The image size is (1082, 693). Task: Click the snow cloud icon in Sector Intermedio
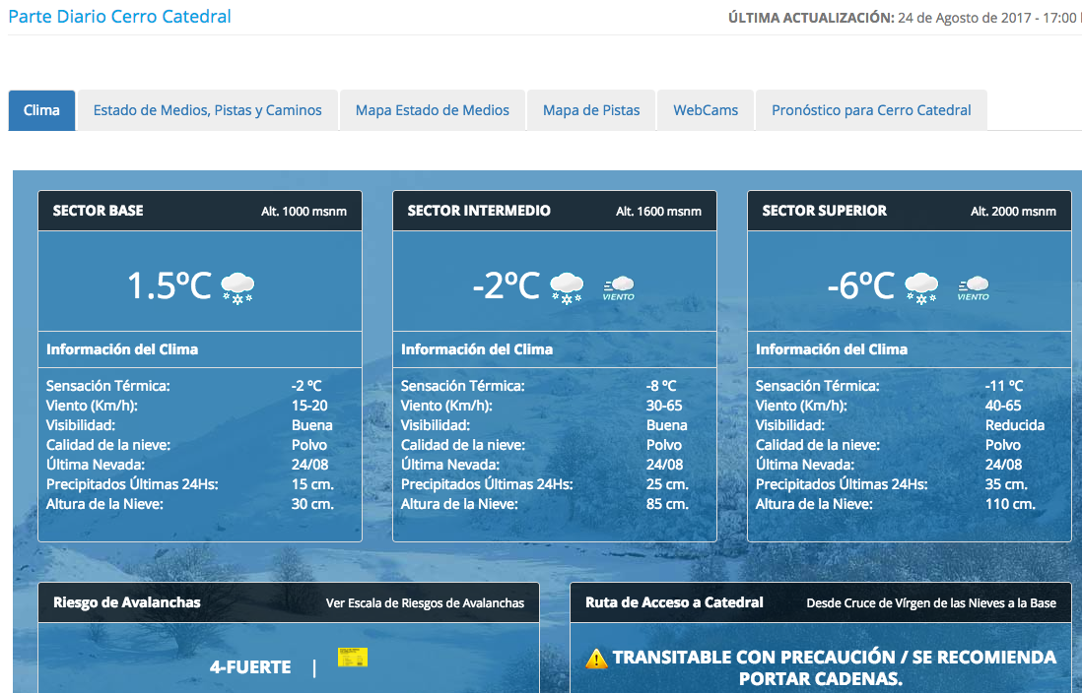pos(567,288)
